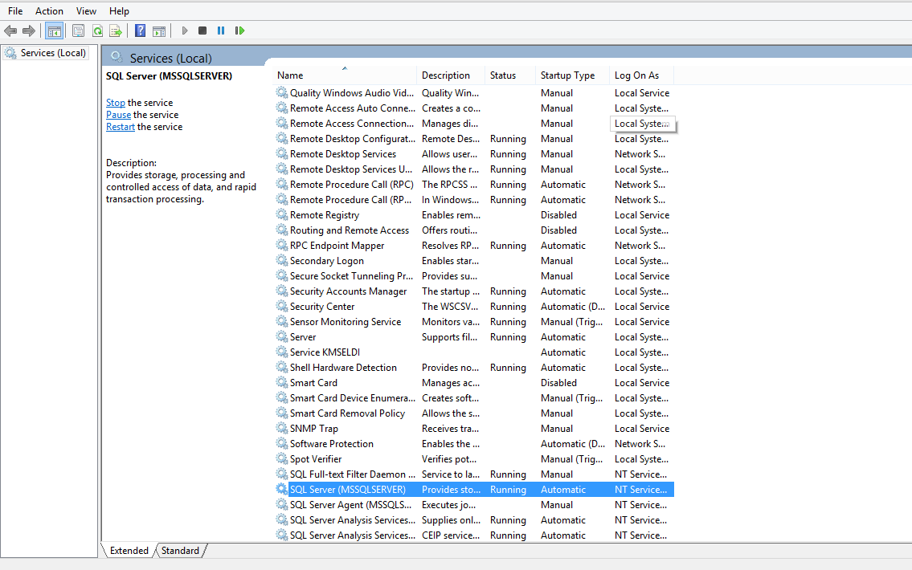
Task: Open the View menu
Action: click(86, 10)
